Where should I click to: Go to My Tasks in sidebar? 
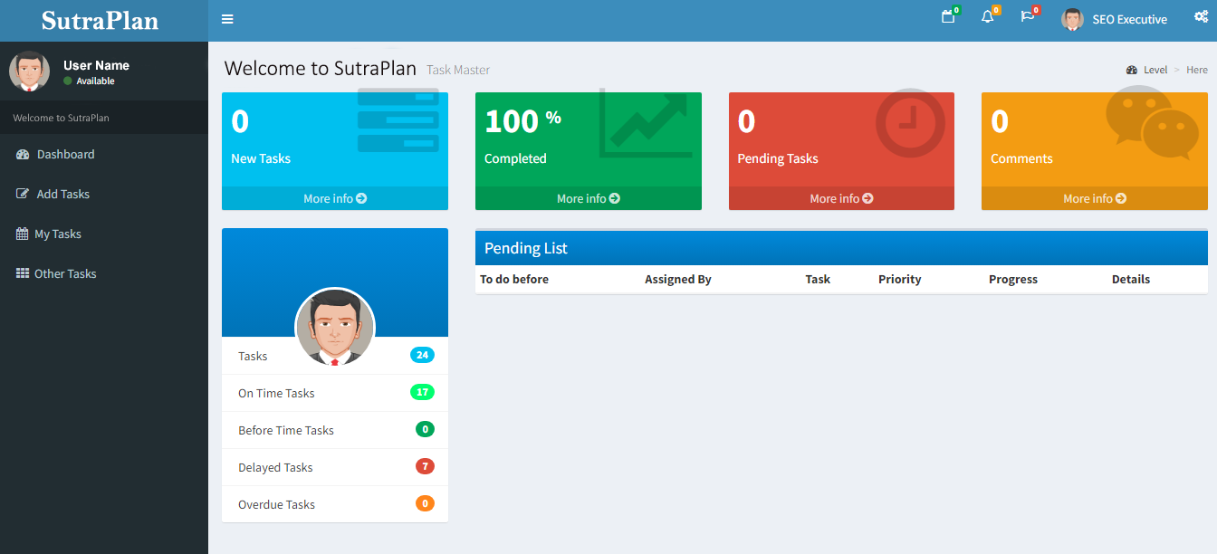(104, 234)
